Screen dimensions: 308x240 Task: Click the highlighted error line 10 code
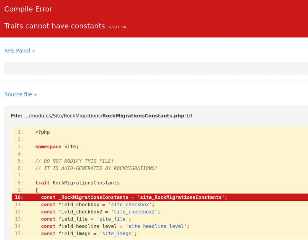(134, 197)
